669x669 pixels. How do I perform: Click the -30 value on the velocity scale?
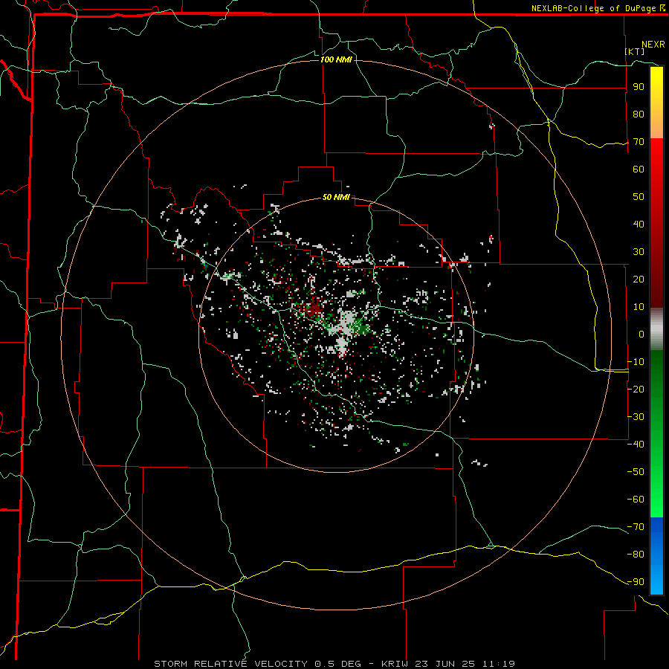click(636, 417)
